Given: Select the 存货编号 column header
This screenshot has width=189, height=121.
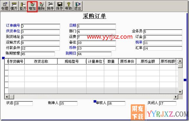Looking at the screenshot, I should pos(16,62).
